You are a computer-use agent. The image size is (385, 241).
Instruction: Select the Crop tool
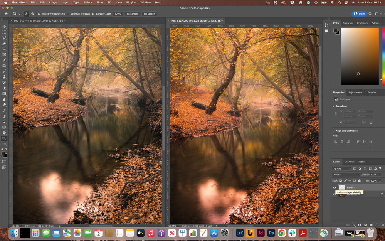coord(4,49)
